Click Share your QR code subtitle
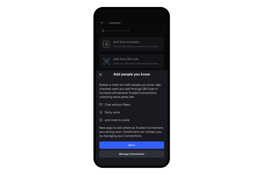The width and height of the screenshot is (262, 175). (136, 64)
